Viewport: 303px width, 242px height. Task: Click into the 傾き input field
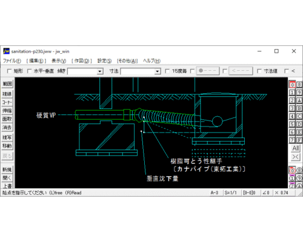pyautogui.click(x=82, y=71)
